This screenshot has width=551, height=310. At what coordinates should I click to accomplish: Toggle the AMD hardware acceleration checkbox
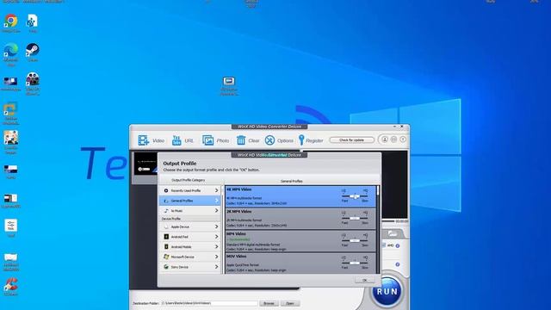384,245
